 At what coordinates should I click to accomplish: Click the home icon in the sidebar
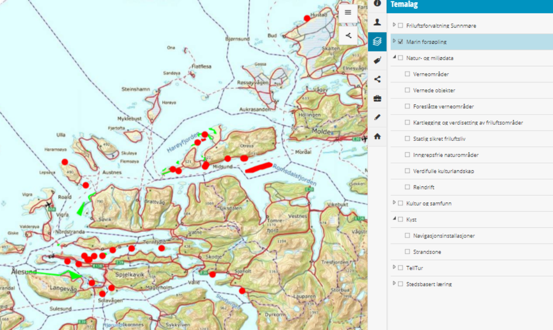coord(377,136)
